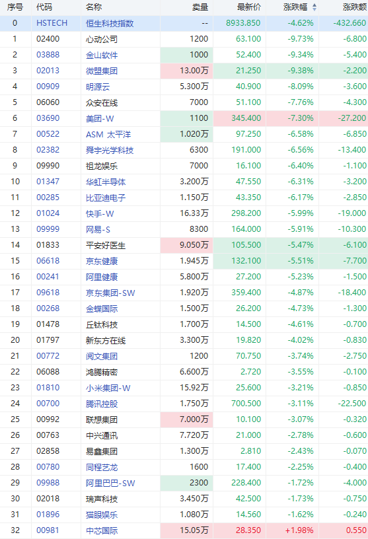The image size is (368, 539).
Task: Select latest price 700.500 of 腾讯控股
Action: pos(246,404)
